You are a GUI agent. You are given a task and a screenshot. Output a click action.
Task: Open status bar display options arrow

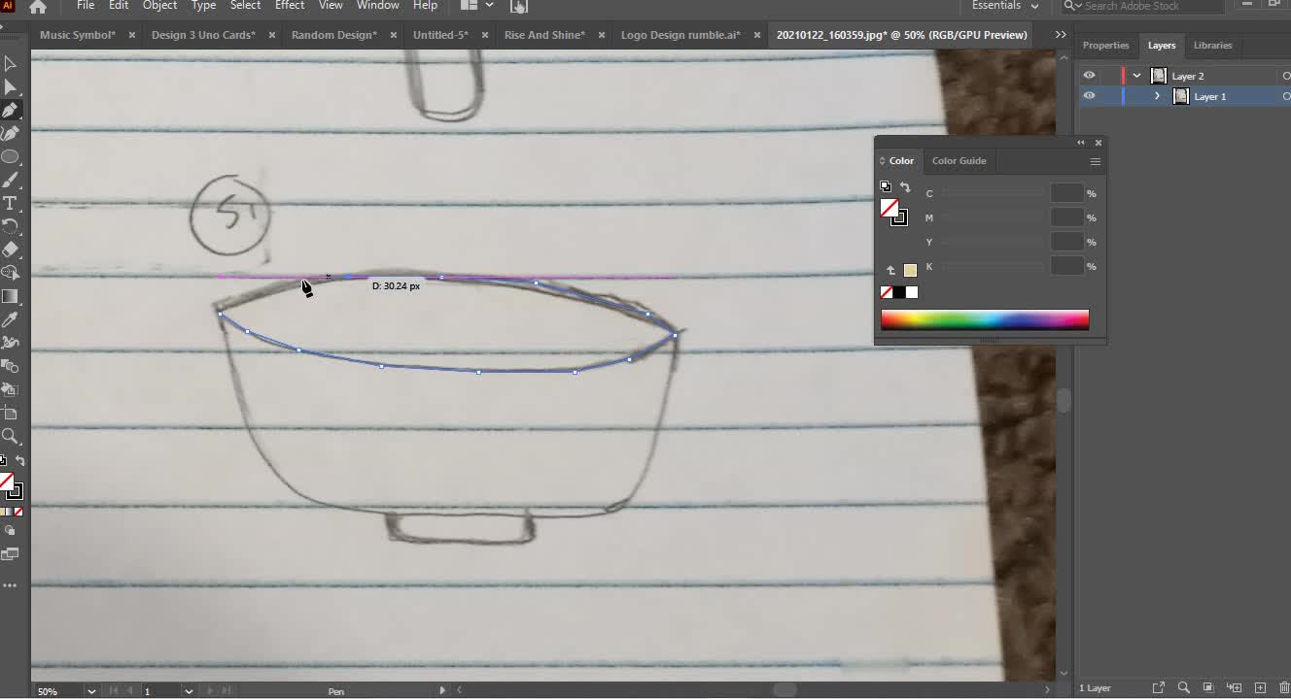click(442, 691)
